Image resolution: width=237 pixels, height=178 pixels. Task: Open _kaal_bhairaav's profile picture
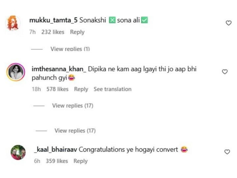coord(18,152)
